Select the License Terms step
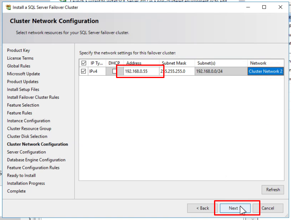This screenshot has height=220, width=291. click(20, 58)
